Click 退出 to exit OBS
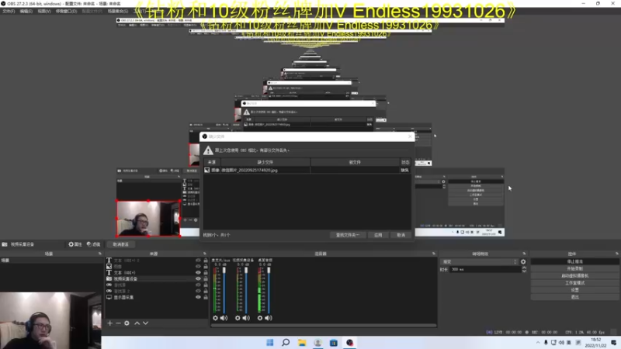621x349 pixels. pyautogui.click(x=574, y=297)
